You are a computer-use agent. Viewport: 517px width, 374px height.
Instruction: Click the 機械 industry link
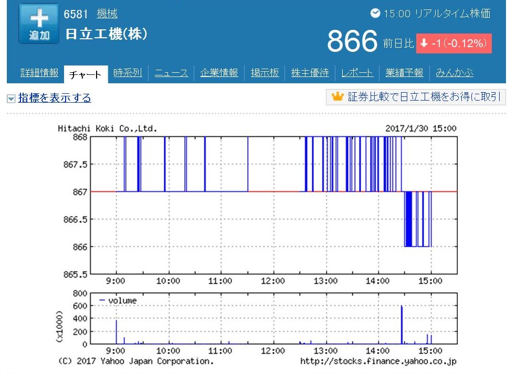click(x=107, y=14)
